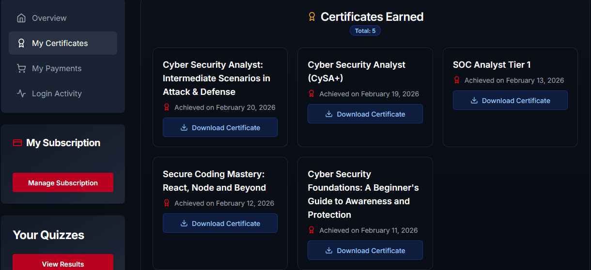This screenshot has width=591, height=270.
Task: Click the red ribbon icon beside February 11, 2026
Action: tap(311, 230)
